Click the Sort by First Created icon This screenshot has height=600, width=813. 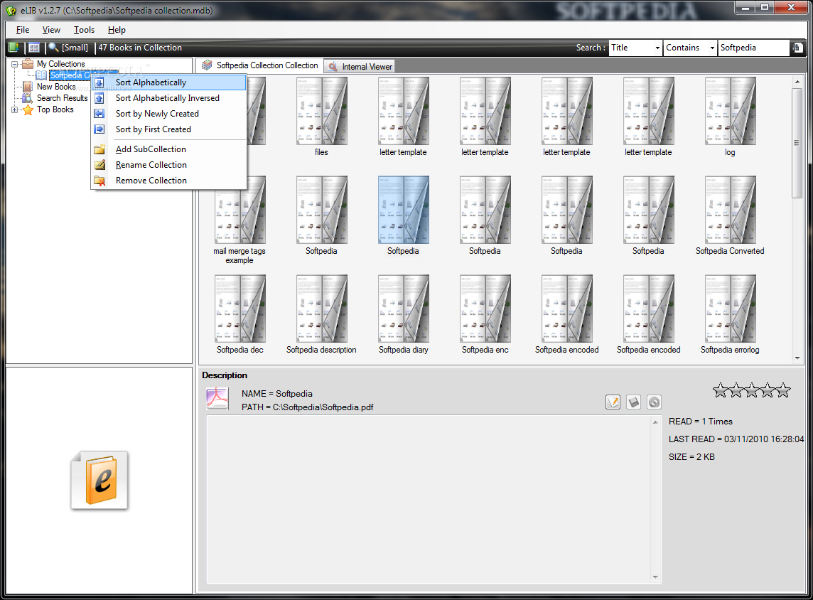(x=99, y=129)
